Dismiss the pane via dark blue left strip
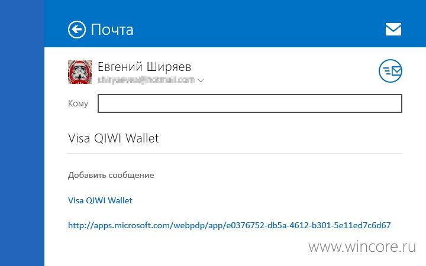Image resolution: width=426 pixels, height=266 pixels. (22, 133)
